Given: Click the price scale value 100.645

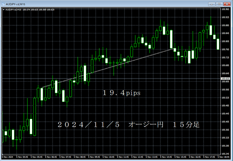Looking at the screenshot, I should pos(225,73).
